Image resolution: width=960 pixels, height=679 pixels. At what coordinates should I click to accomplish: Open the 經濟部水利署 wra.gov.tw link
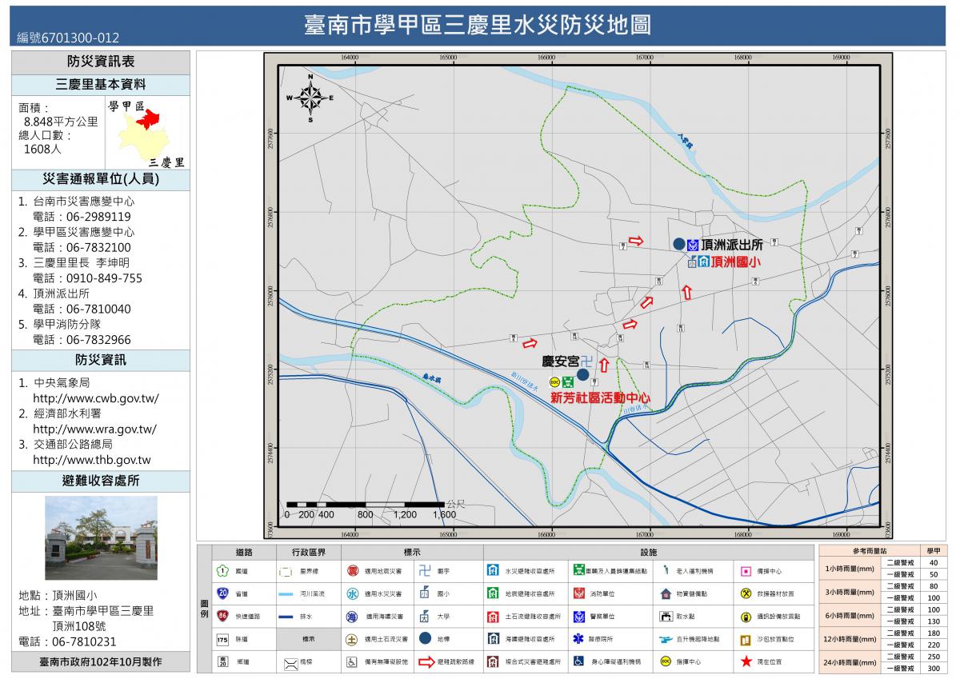pyautogui.click(x=94, y=429)
